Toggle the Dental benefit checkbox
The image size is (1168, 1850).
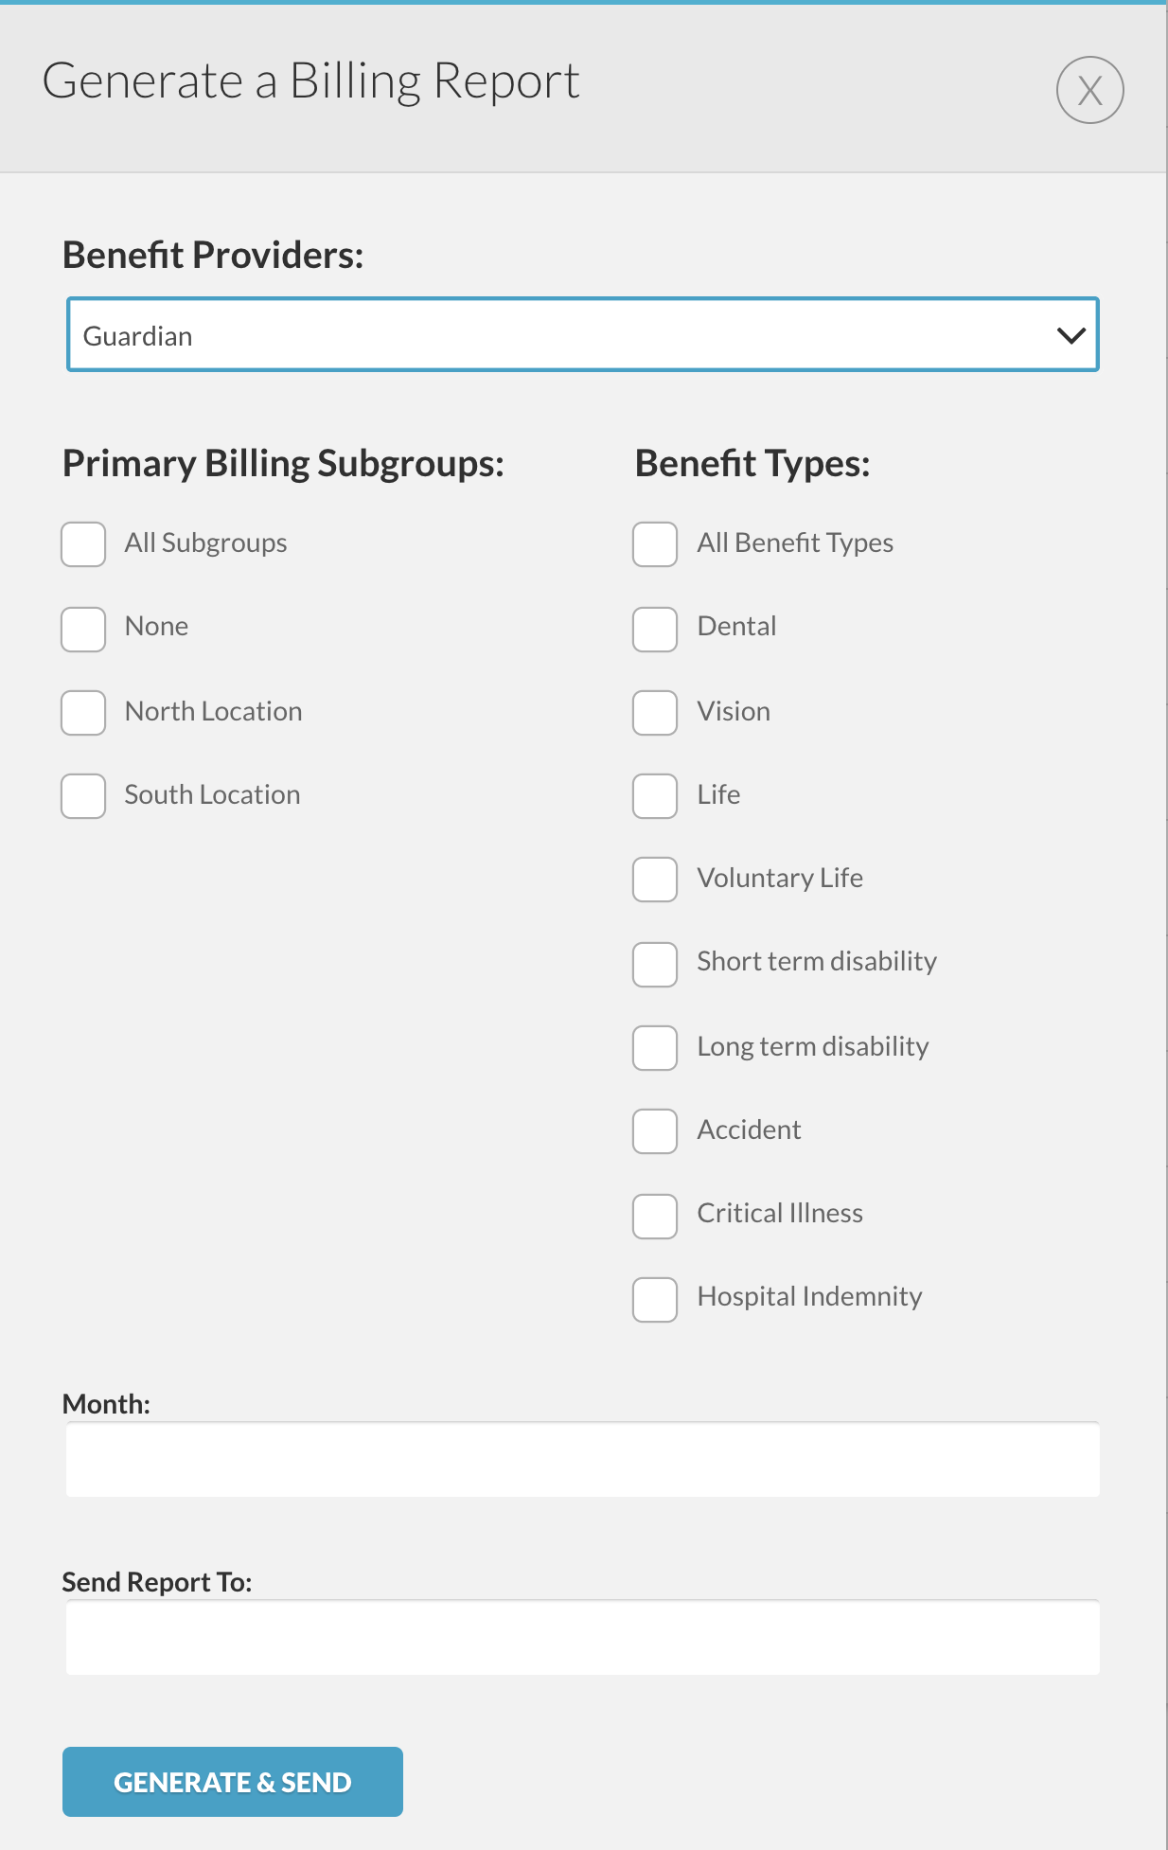[x=655, y=630]
